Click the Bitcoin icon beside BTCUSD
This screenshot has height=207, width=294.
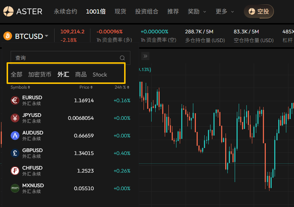(8, 36)
